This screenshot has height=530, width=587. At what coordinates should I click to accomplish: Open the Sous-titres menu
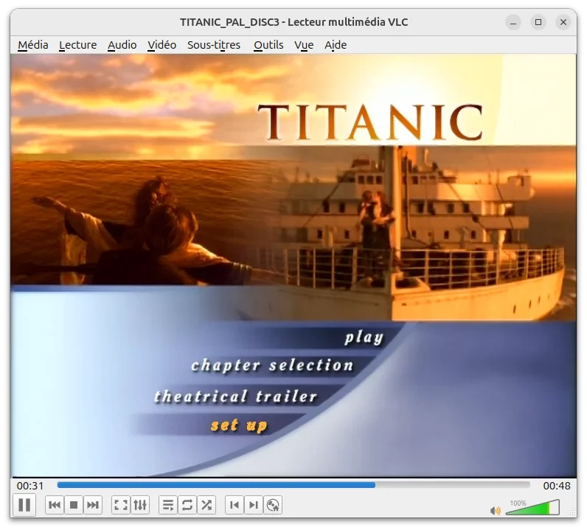click(x=214, y=45)
